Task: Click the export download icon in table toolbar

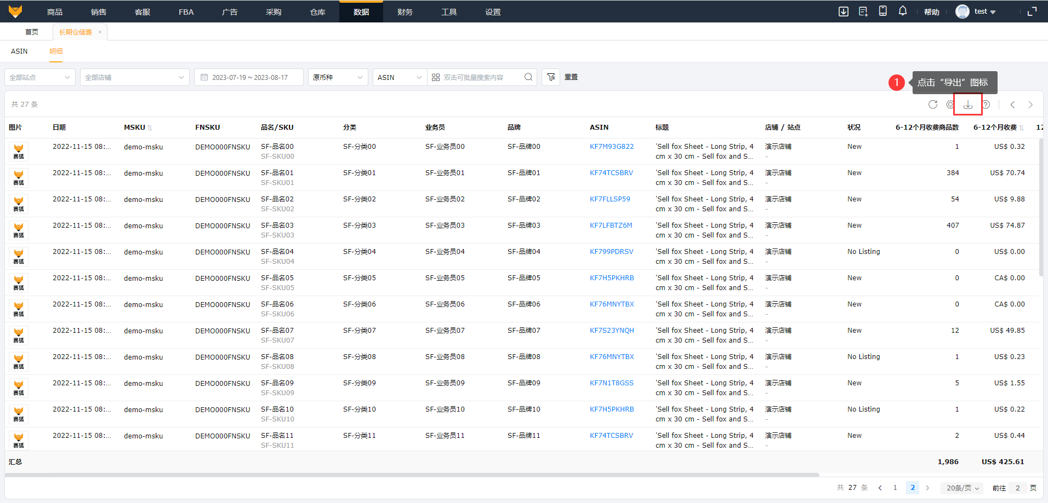Action: (x=967, y=105)
